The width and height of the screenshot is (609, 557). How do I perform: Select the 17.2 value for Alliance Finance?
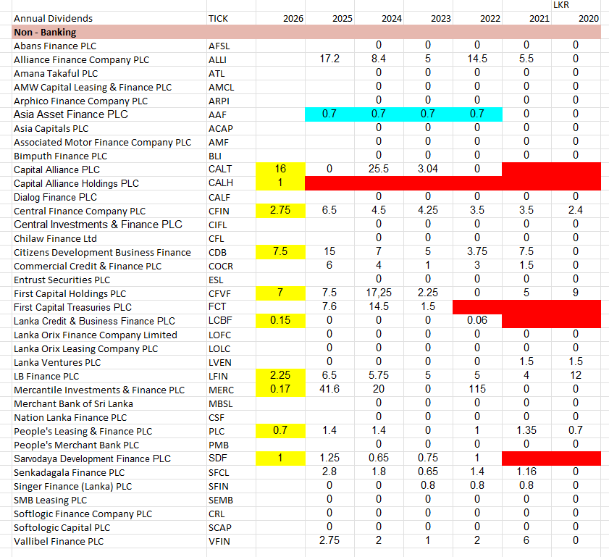330,59
